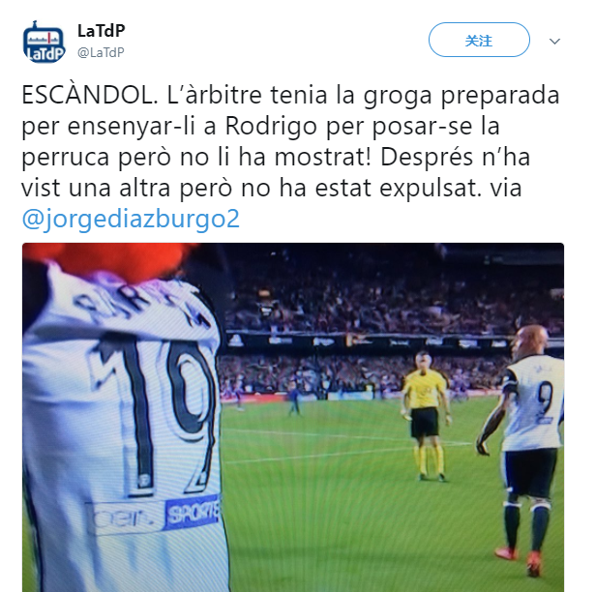Click the player name above number 19
The height and width of the screenshot is (592, 595).
142,302
